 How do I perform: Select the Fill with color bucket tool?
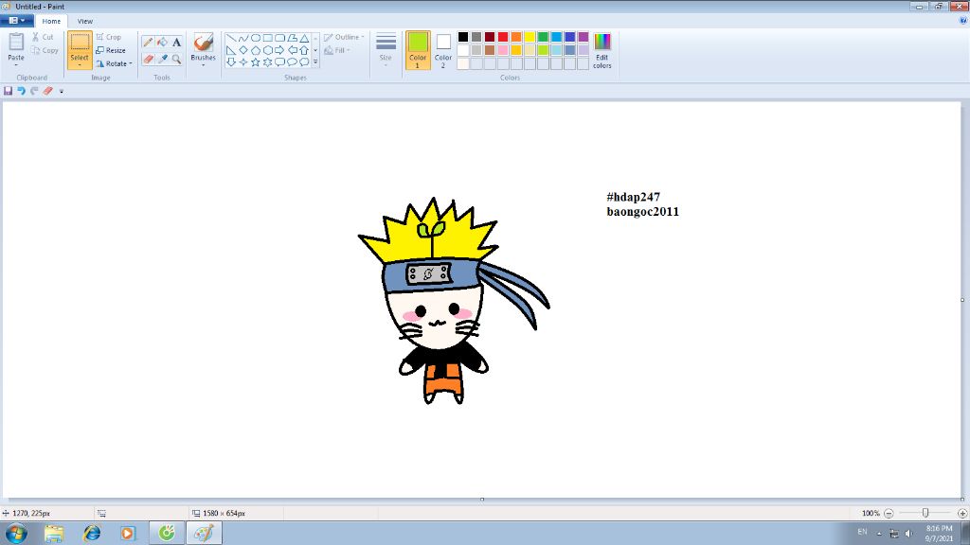[x=162, y=42]
